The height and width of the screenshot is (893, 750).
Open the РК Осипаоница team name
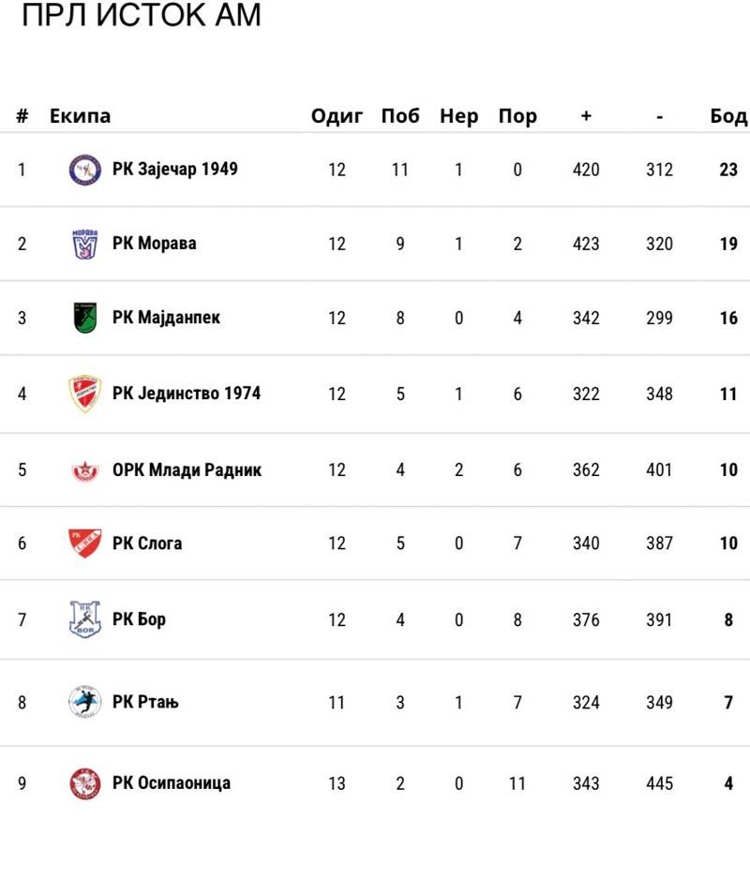(x=171, y=783)
